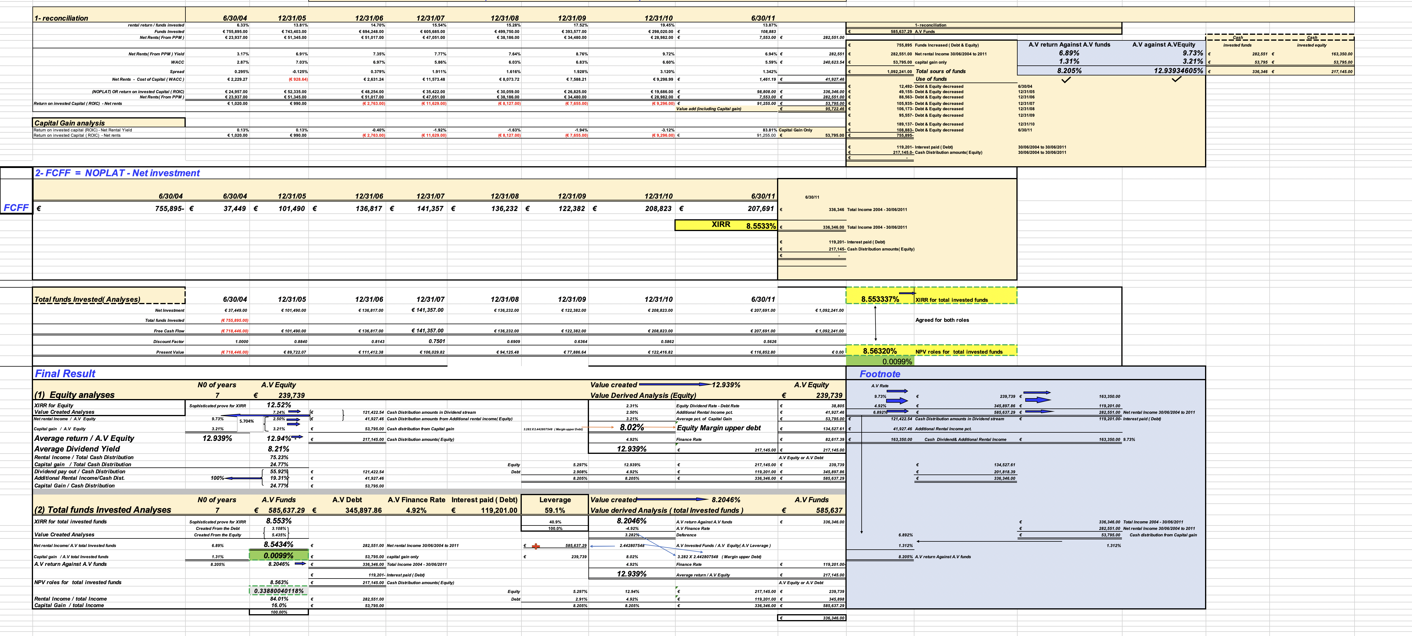The width and height of the screenshot is (1412, 636).
Task: Click the '16.0%' capital gain share cell
Action: (x=279, y=605)
